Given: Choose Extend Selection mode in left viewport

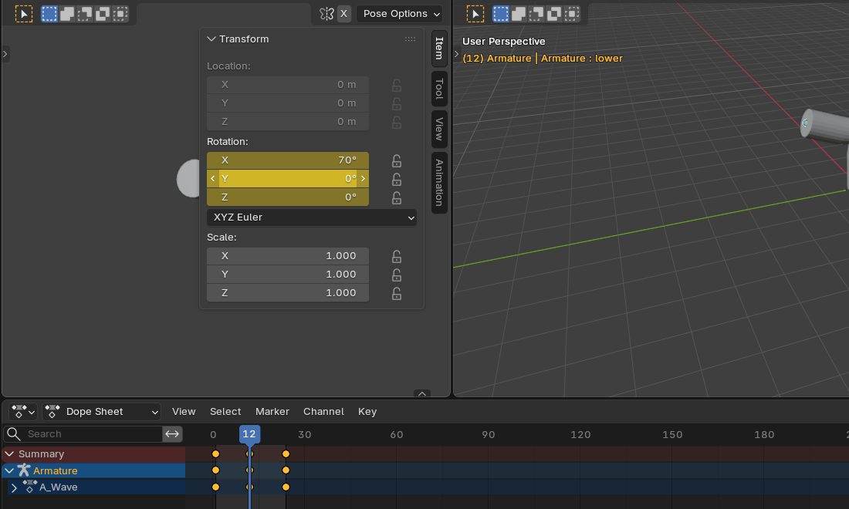Looking at the screenshot, I should (x=67, y=14).
